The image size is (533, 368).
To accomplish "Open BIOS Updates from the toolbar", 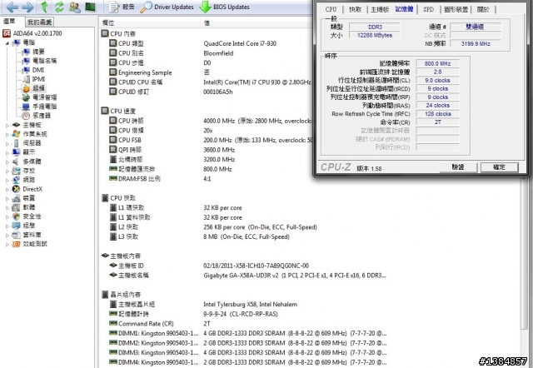I will click(x=224, y=7).
